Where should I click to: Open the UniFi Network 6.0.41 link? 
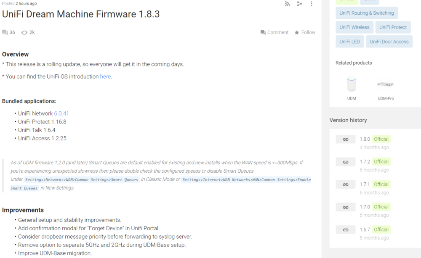(61, 113)
